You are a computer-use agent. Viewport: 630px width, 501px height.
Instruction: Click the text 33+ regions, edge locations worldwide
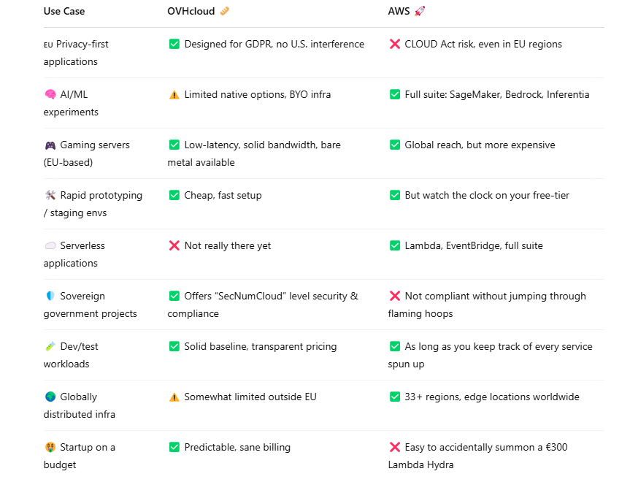(x=492, y=397)
